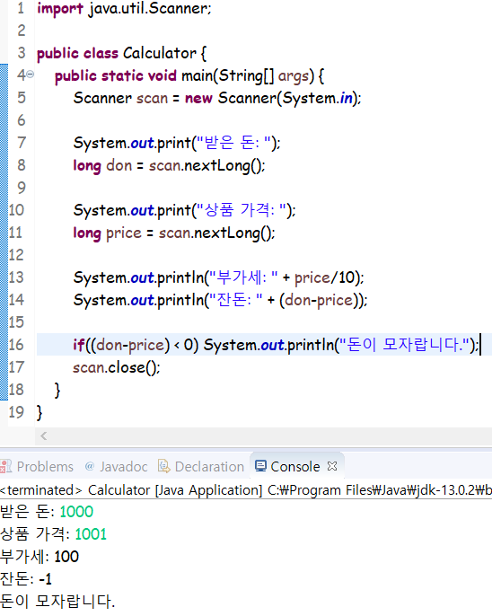Click 'main' method name on line 4

pos(197,75)
